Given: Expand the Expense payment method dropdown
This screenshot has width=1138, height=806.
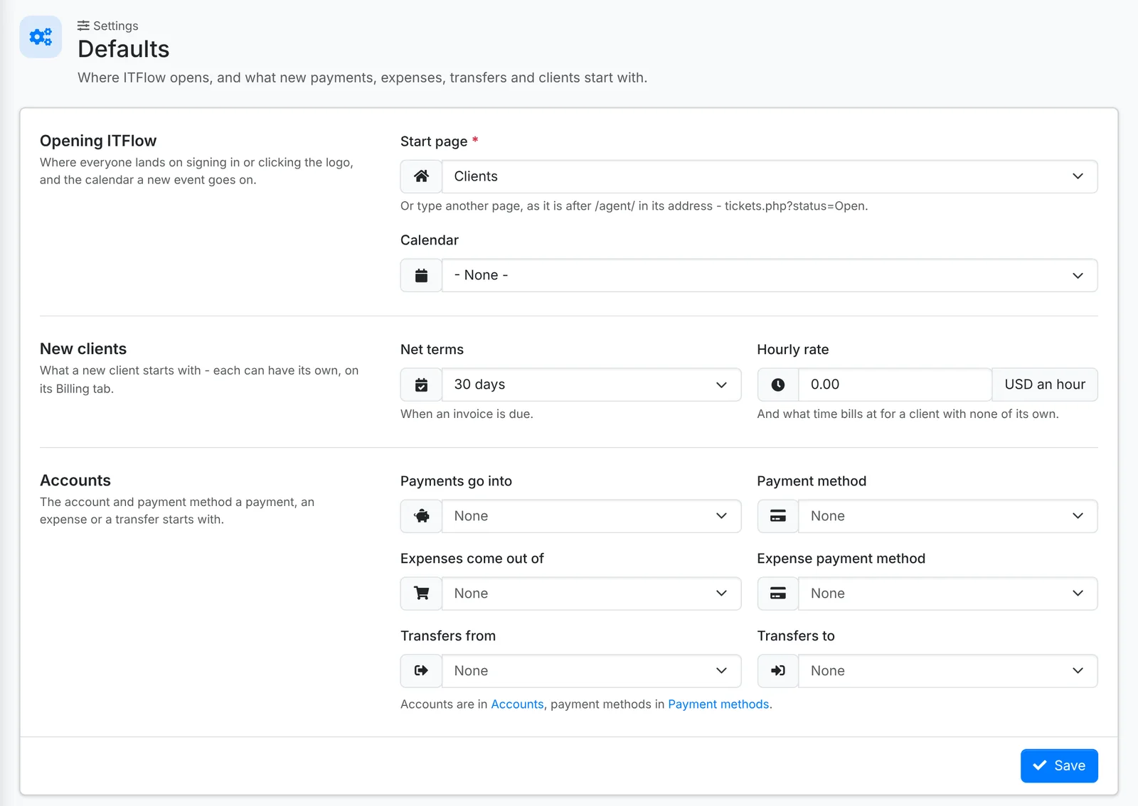Looking at the screenshot, I should tap(948, 593).
